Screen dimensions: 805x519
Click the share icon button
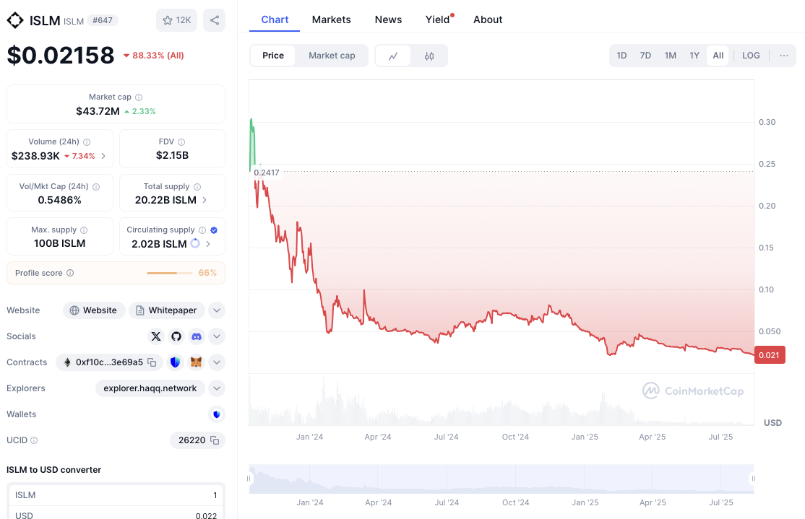215,20
